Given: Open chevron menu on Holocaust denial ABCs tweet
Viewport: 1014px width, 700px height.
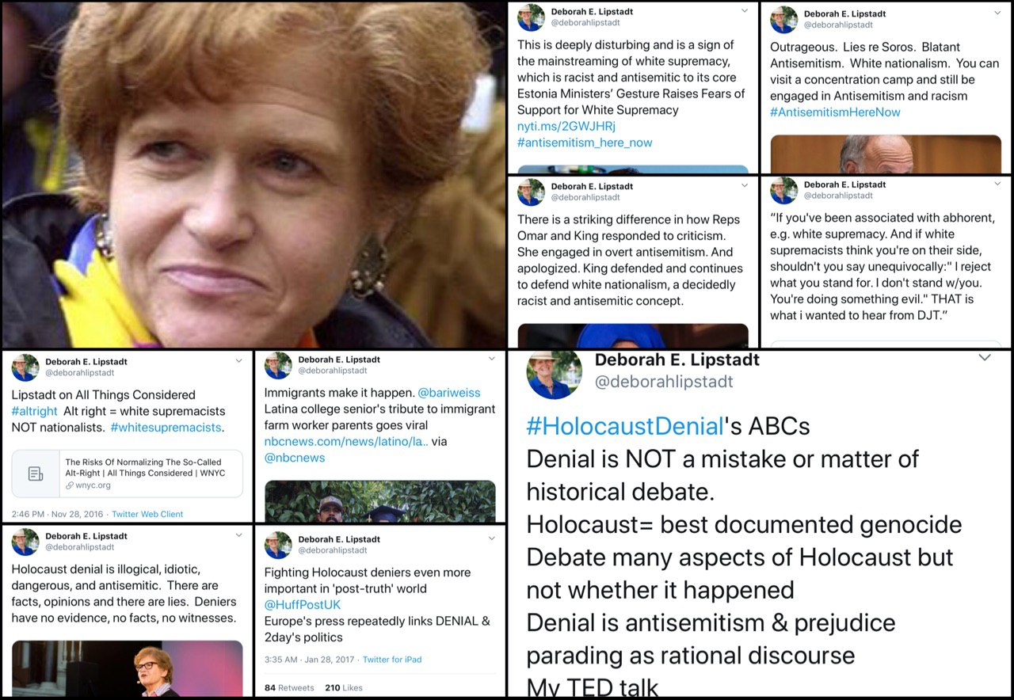Looking at the screenshot, I should point(985,358).
